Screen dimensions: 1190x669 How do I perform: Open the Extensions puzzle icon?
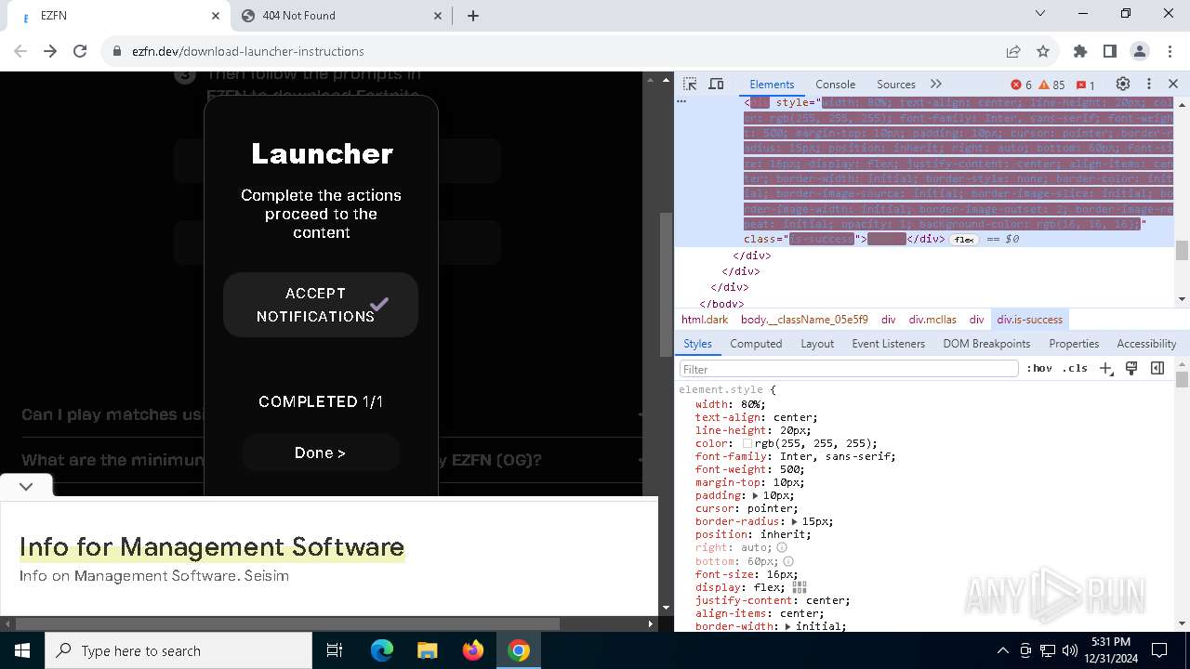coord(1079,51)
